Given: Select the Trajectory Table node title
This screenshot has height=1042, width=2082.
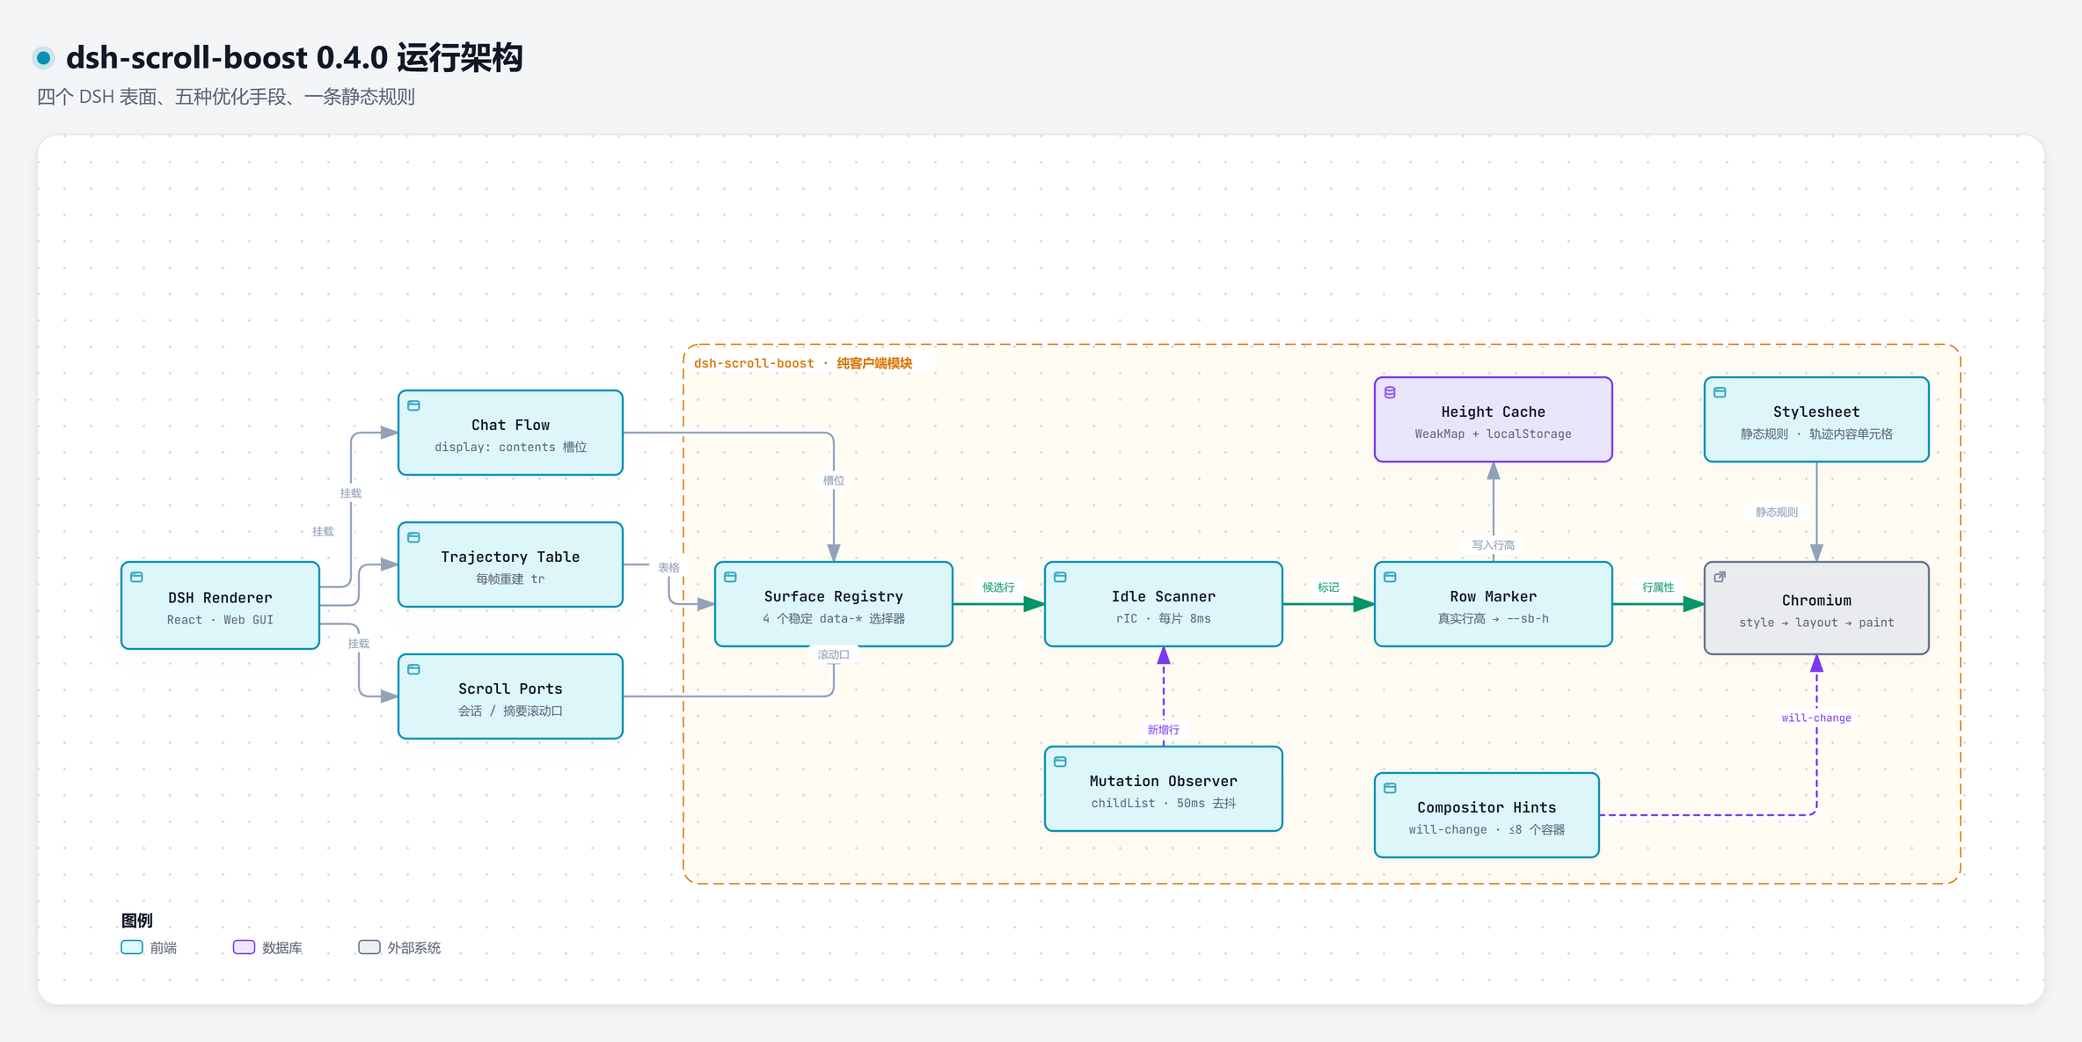Looking at the screenshot, I should pos(510,557).
